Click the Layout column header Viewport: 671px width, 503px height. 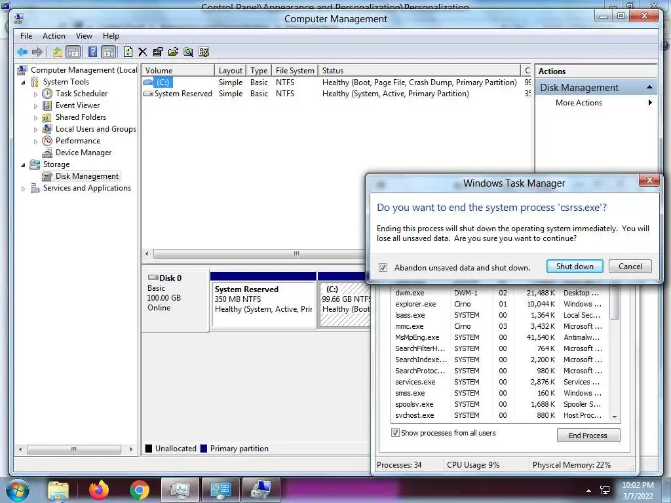[230, 71]
